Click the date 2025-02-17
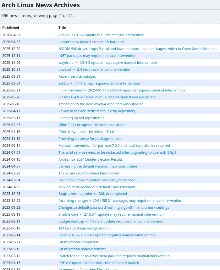 11,118
